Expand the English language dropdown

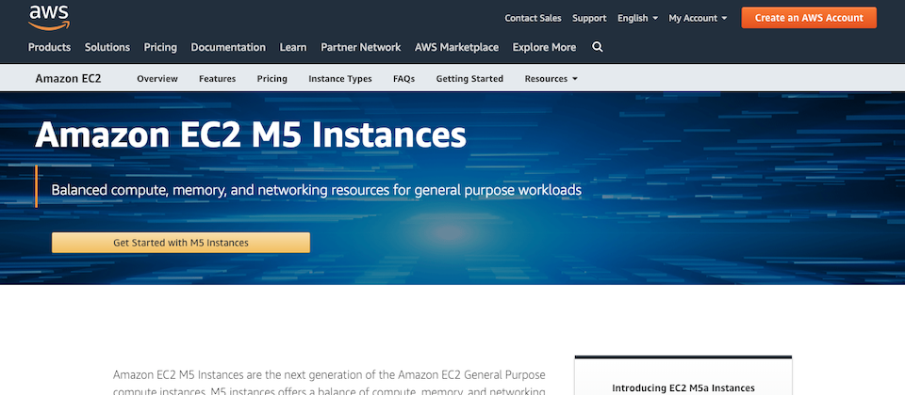click(x=638, y=18)
